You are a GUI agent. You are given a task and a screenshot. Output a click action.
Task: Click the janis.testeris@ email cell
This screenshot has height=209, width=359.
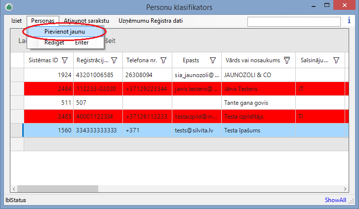coord(197,89)
